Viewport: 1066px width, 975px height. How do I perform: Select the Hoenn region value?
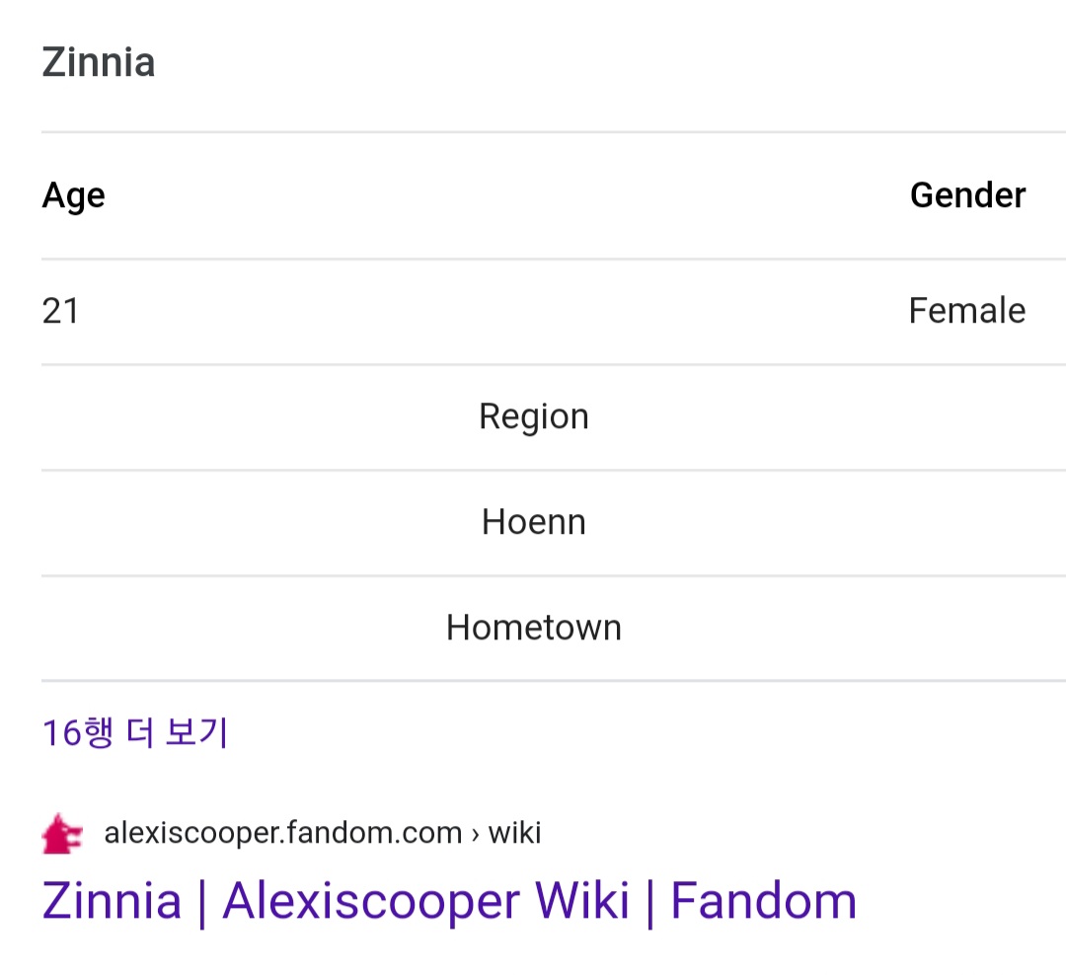pyautogui.click(x=533, y=522)
